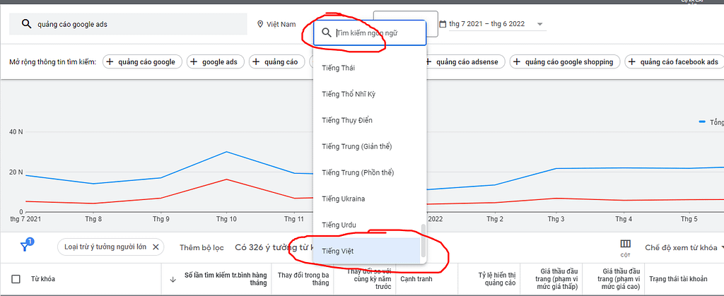Click "Số lần tìm kiếm tr.bình hàng tháng" header
724x296 pixels.
[x=226, y=279]
